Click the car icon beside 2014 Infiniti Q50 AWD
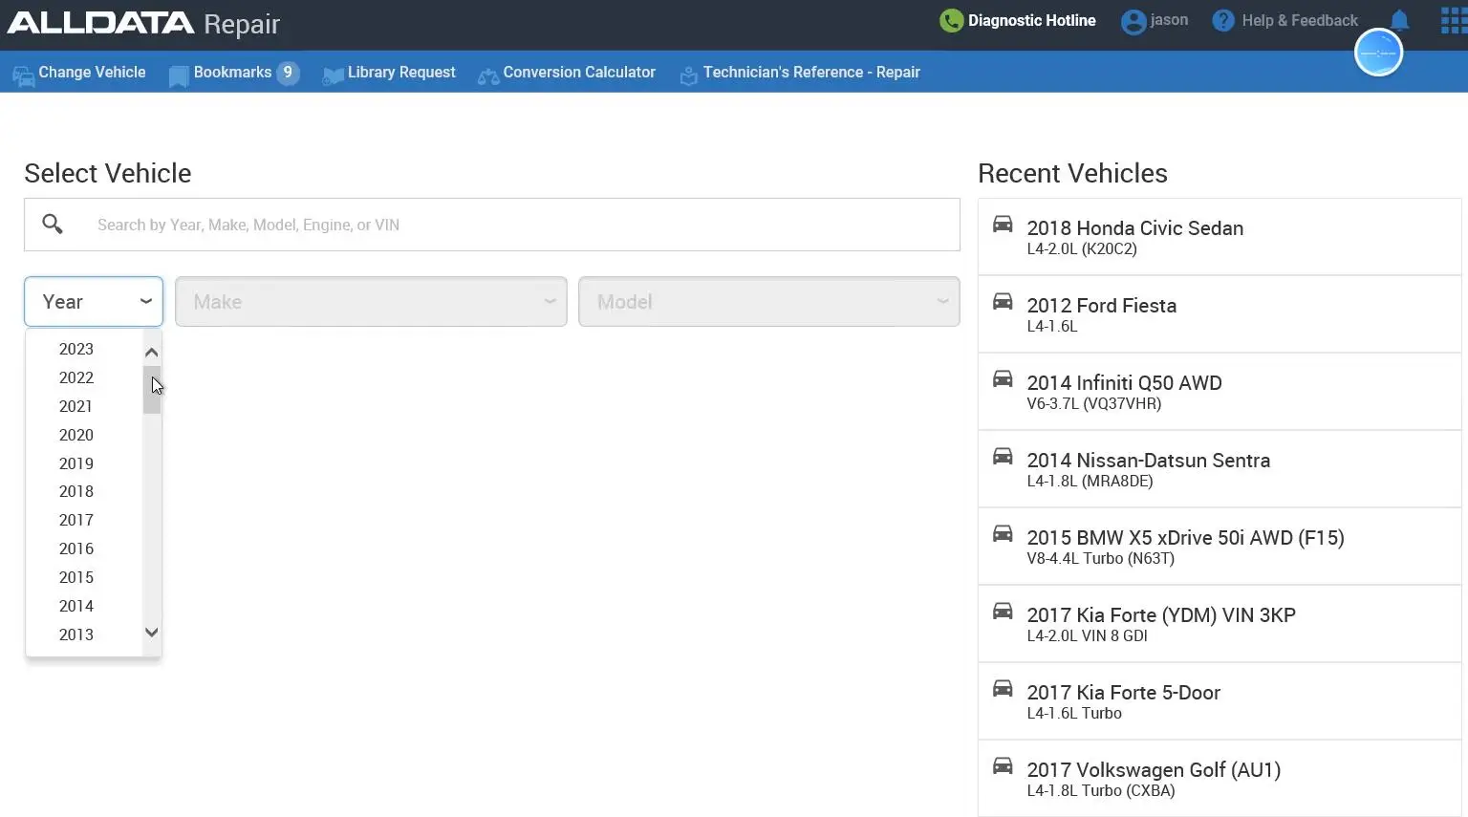The image size is (1468, 817). tap(1003, 378)
